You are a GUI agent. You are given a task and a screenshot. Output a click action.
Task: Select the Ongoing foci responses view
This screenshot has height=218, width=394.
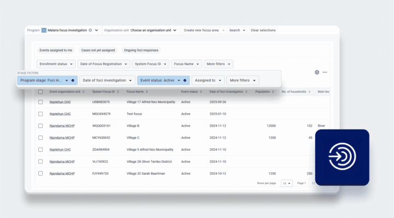(x=141, y=50)
